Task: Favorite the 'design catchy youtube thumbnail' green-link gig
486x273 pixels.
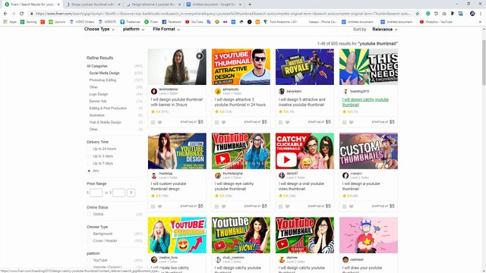Action: [351, 122]
